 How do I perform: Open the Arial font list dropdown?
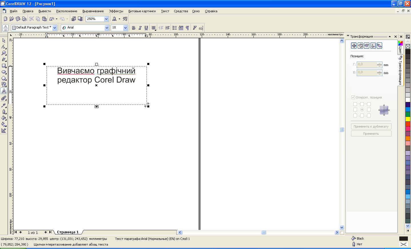107,28
